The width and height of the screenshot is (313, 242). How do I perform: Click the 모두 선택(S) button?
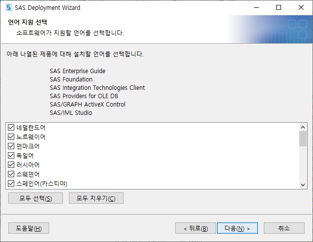coord(35,198)
